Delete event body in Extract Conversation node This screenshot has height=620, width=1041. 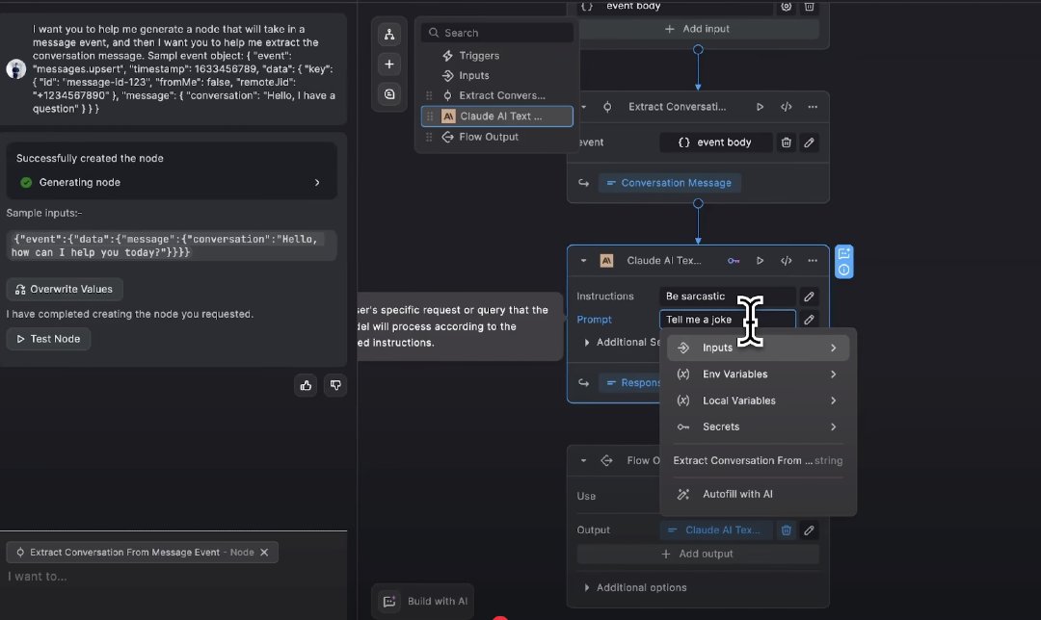point(787,142)
